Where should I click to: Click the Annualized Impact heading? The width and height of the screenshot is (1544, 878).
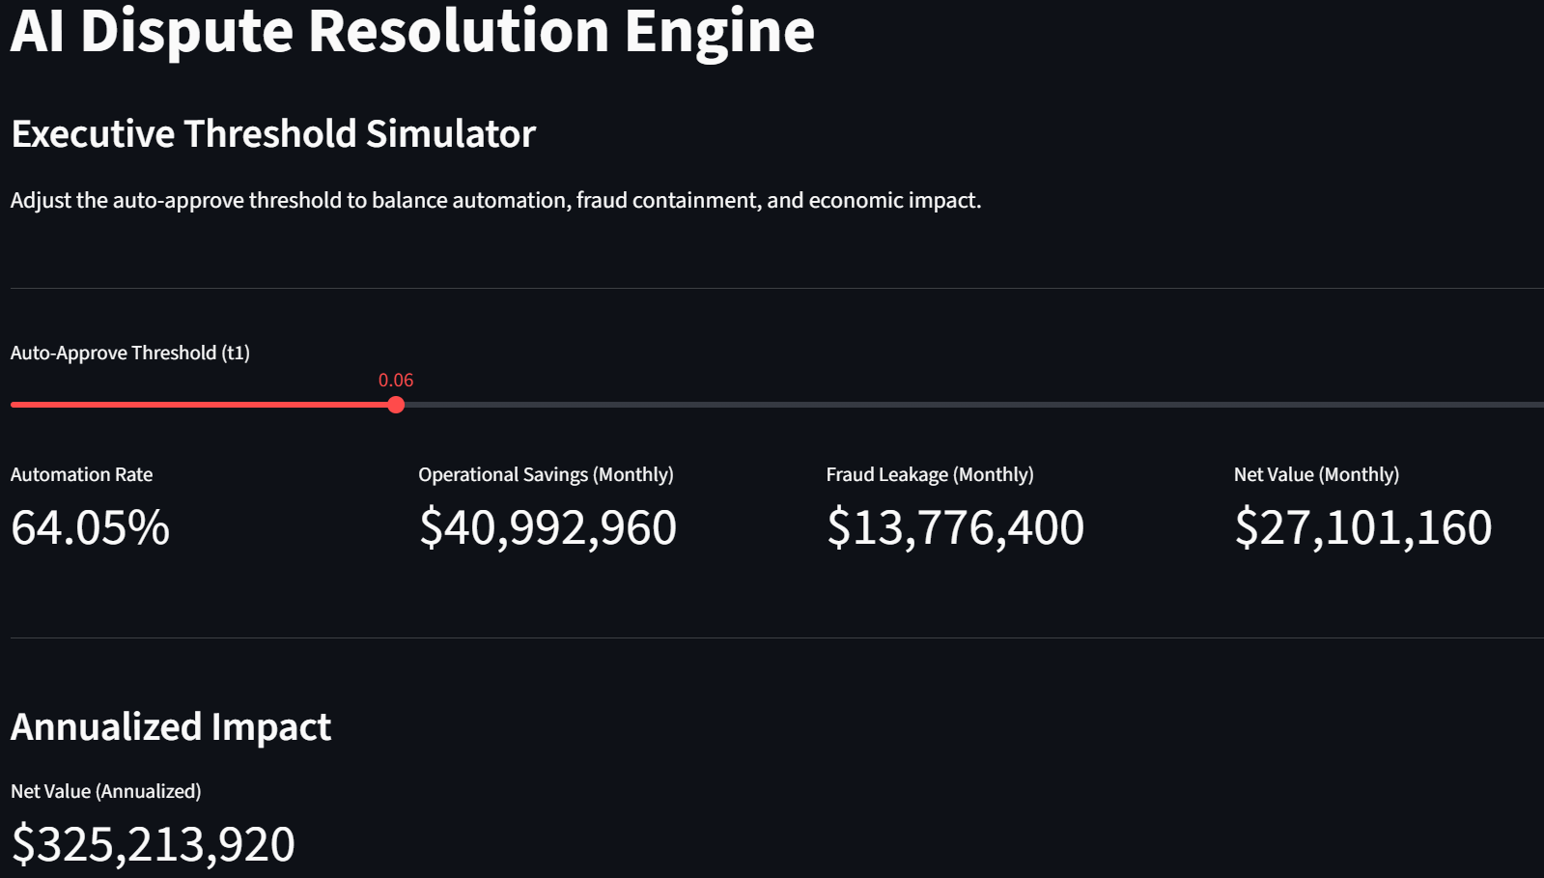[171, 726]
